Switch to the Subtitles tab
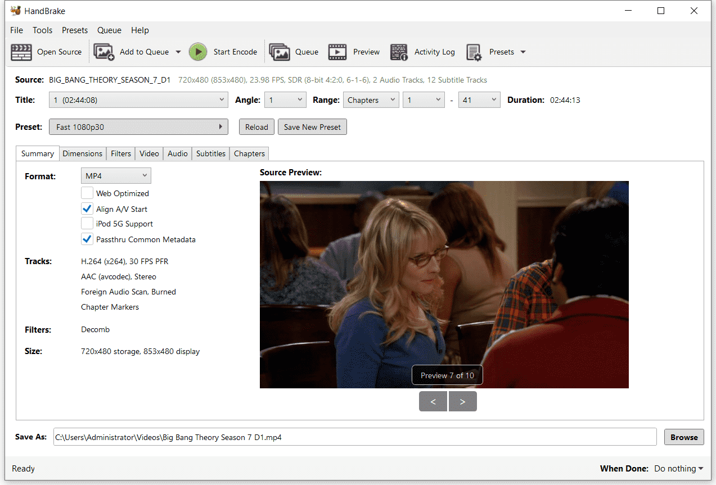 pyautogui.click(x=210, y=153)
